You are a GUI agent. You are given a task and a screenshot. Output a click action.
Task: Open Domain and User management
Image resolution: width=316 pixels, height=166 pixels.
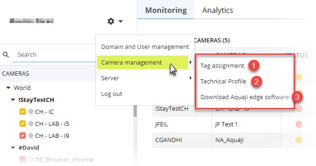pos(145,47)
